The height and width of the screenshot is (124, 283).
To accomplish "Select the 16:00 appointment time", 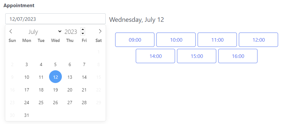I will point(238,56).
